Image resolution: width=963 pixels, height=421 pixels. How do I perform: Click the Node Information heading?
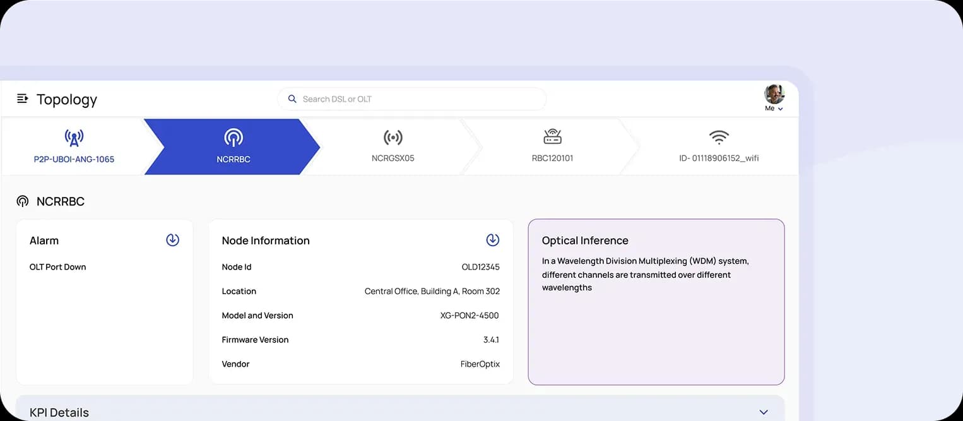(266, 240)
